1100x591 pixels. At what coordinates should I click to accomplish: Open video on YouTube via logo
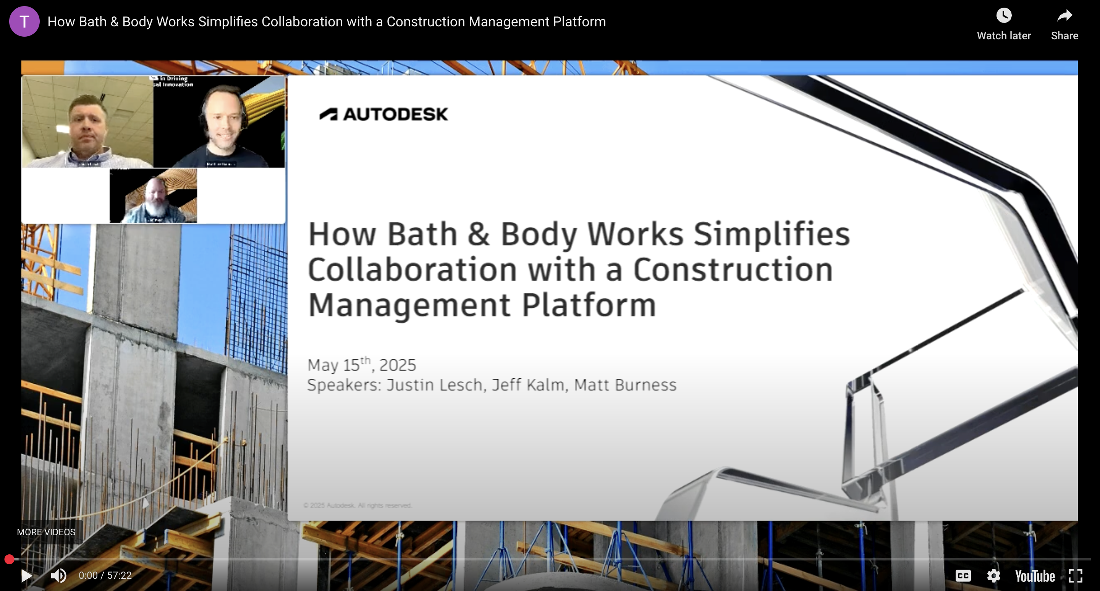[x=1035, y=576]
